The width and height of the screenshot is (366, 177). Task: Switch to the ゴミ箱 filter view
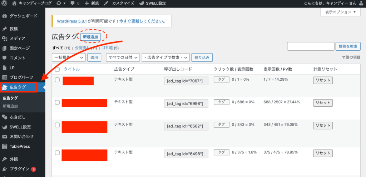(x=108, y=48)
